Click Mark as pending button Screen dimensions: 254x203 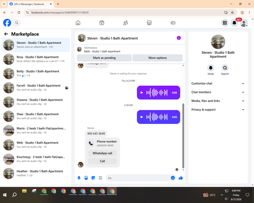(x=104, y=58)
